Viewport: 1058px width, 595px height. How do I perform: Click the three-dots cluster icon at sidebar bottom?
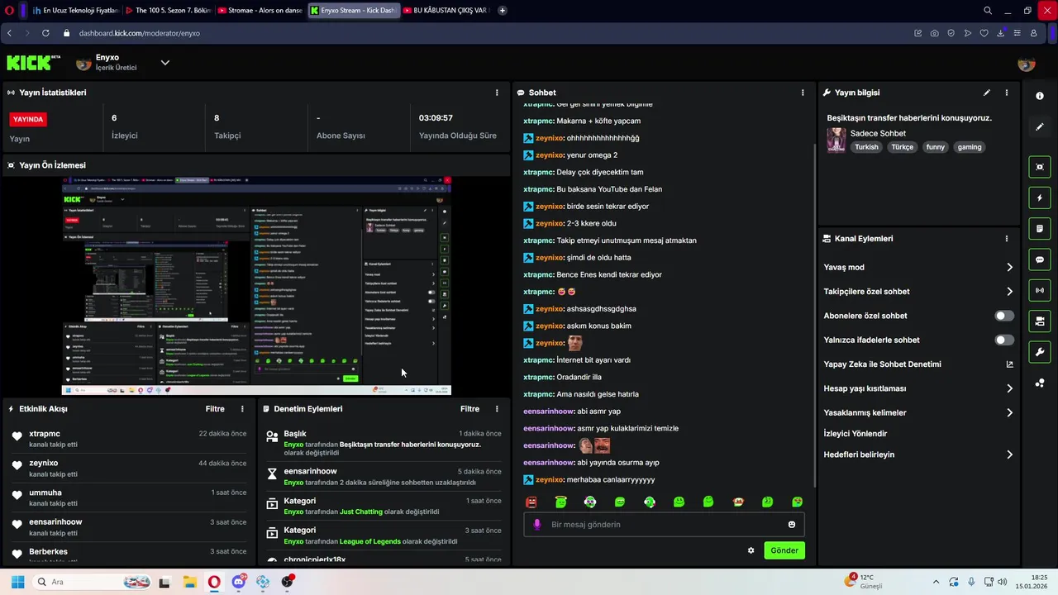[1040, 383]
